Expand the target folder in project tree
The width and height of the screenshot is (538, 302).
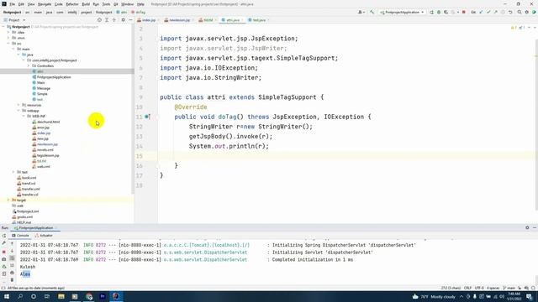8,200
